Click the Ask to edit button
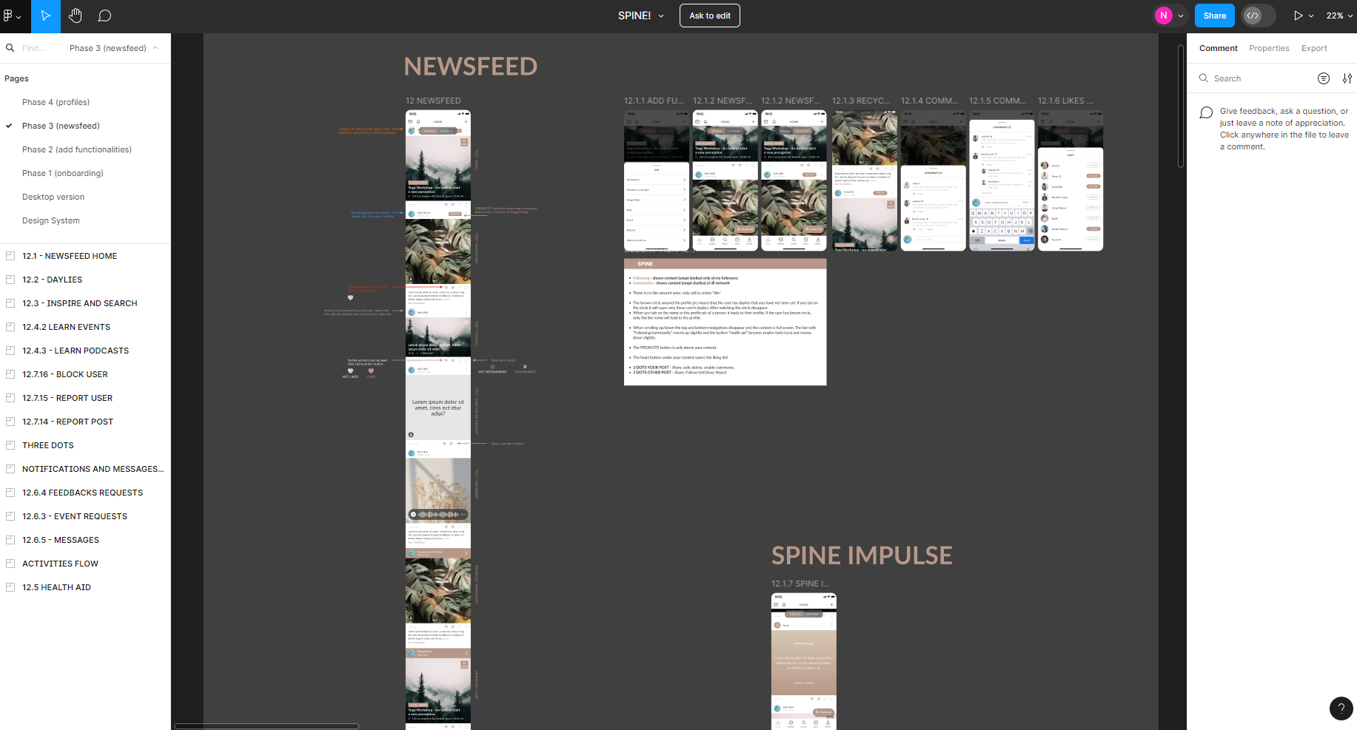The width and height of the screenshot is (1357, 730). point(709,16)
